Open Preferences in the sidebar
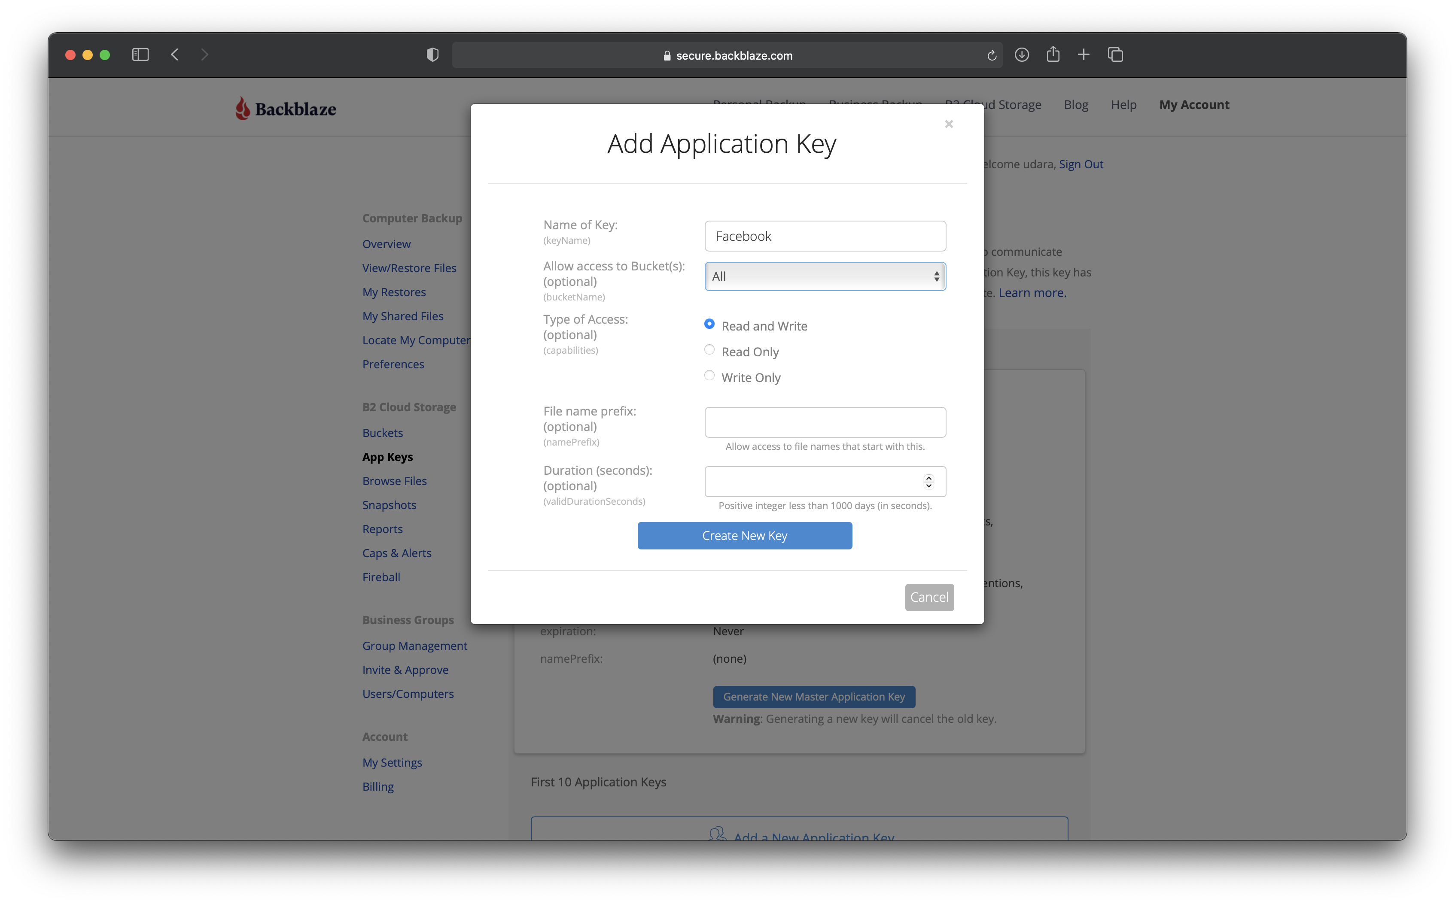 click(x=393, y=364)
